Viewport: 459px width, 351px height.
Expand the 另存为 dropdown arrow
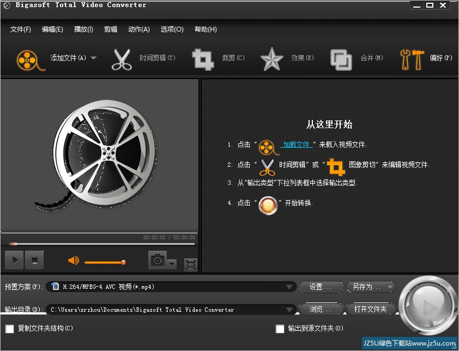click(390, 287)
